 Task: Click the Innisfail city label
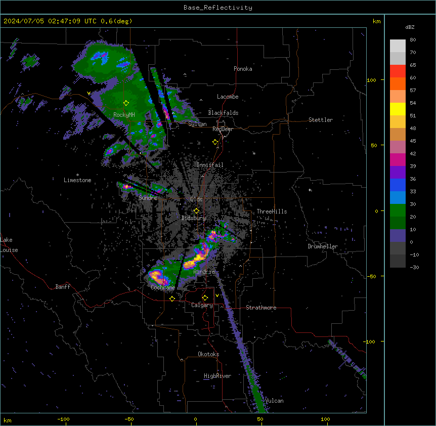(210, 165)
